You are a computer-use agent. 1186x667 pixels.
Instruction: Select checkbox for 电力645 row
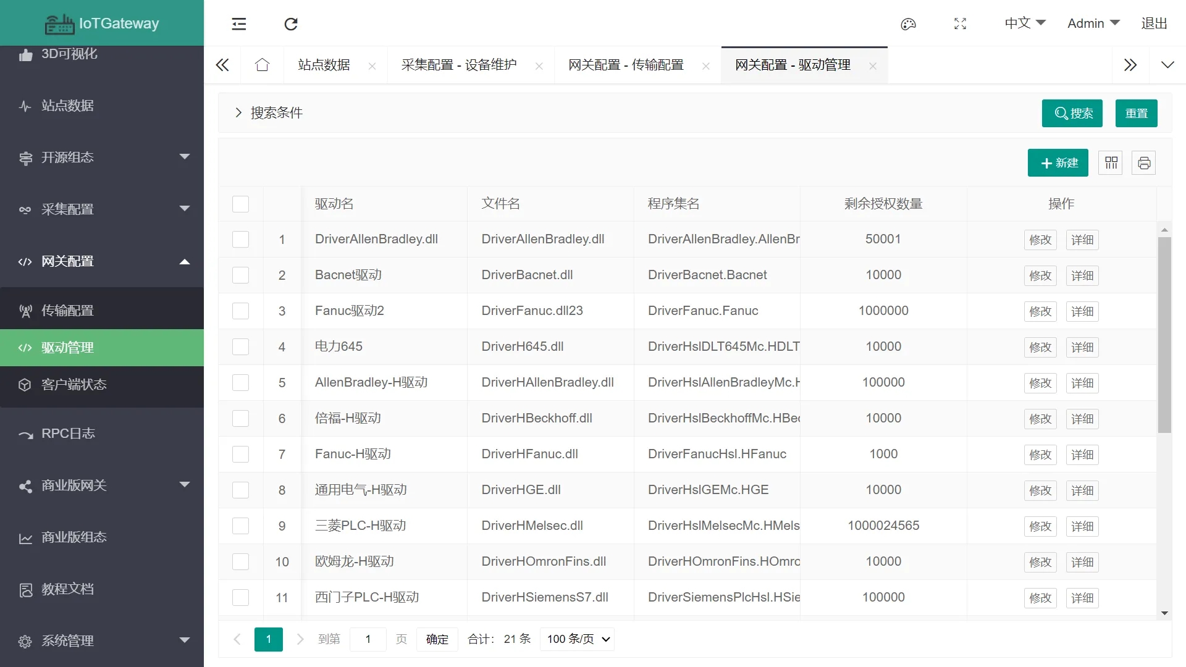(x=240, y=346)
